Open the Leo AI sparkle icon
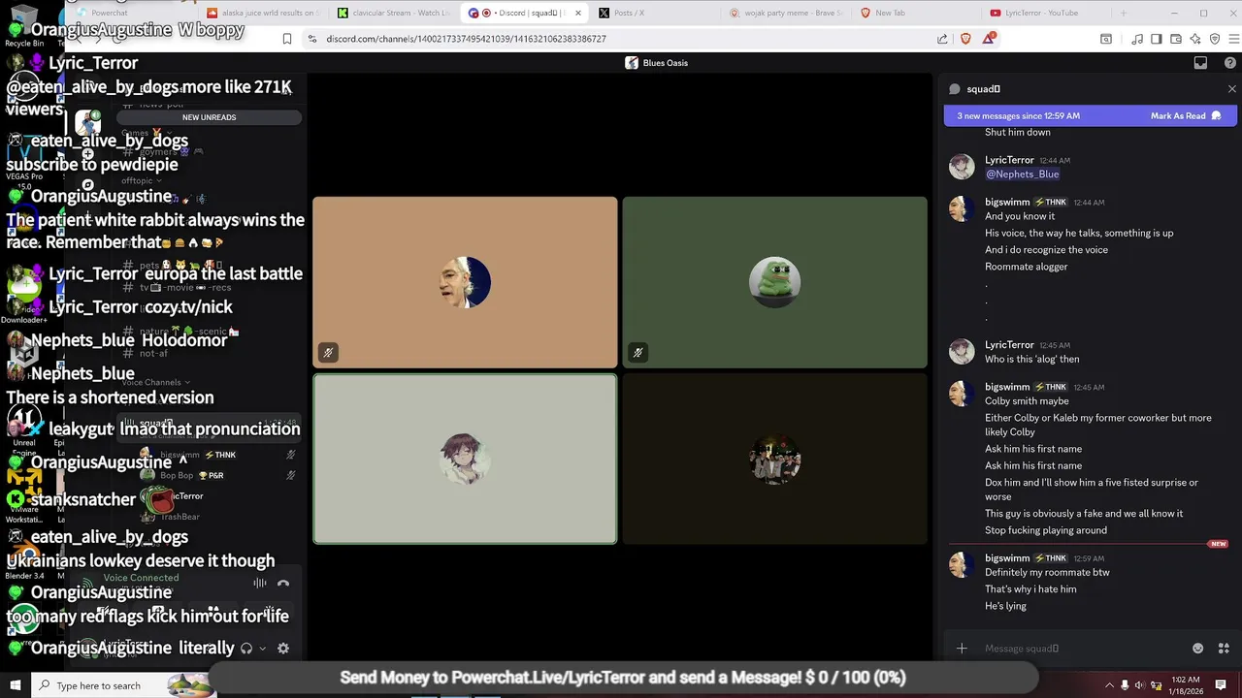The height and width of the screenshot is (698, 1242). 1195,39
